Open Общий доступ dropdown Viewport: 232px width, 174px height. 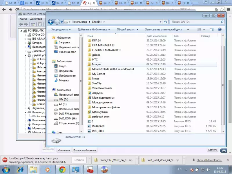(x=128, y=30)
